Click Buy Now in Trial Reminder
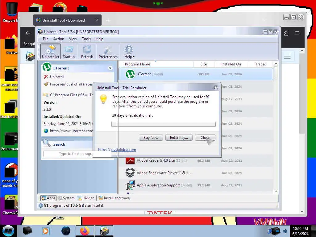 click(x=151, y=137)
